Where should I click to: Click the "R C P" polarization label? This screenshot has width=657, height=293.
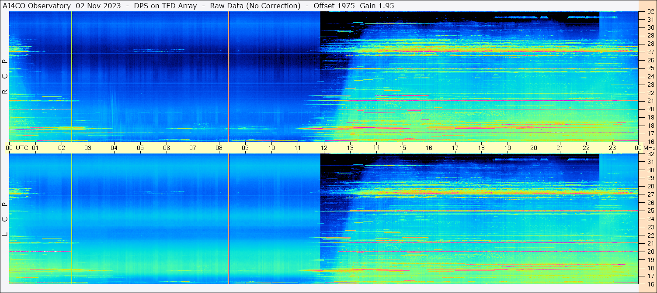click(x=5, y=76)
